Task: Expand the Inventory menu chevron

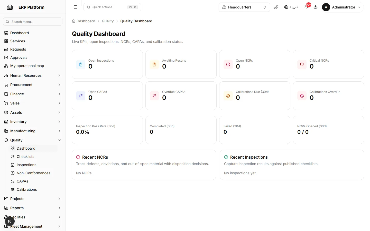Action: click(x=59, y=122)
